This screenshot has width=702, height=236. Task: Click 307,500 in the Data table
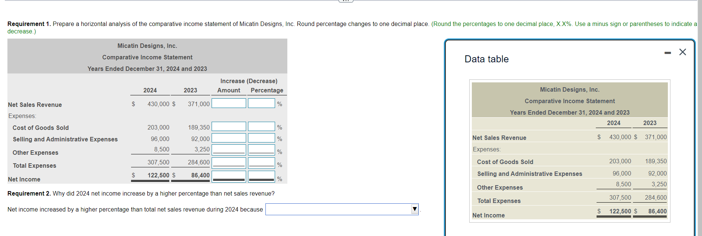point(620,197)
